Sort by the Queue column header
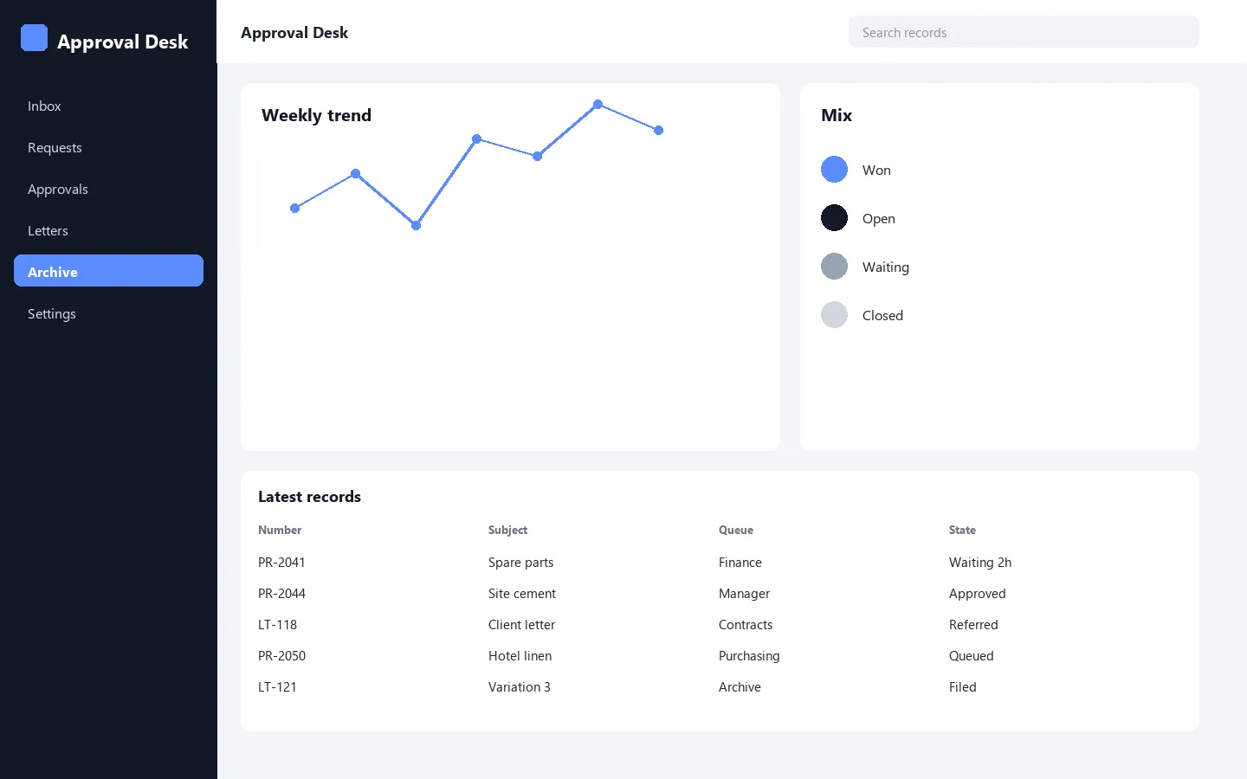The height and width of the screenshot is (779, 1247). click(x=736, y=530)
